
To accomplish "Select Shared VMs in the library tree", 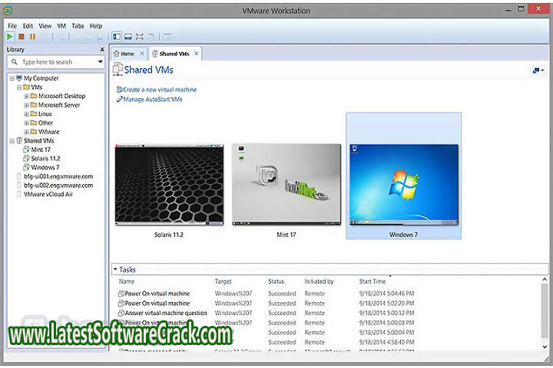I will coord(39,140).
